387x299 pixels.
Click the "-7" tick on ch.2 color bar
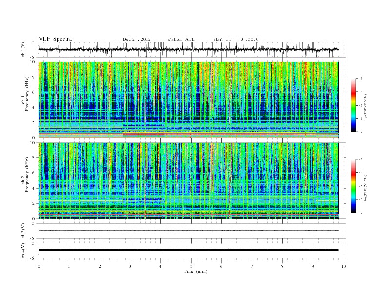pos(361,213)
